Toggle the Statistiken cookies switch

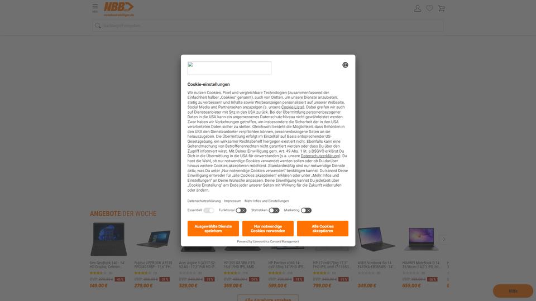click(274, 211)
